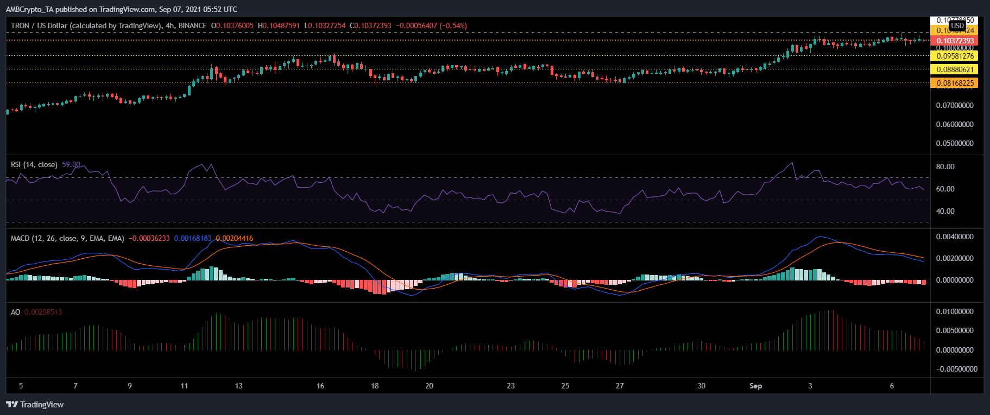The image size is (990, 415).
Task: Click the RSI value 59.00
Action: point(71,164)
